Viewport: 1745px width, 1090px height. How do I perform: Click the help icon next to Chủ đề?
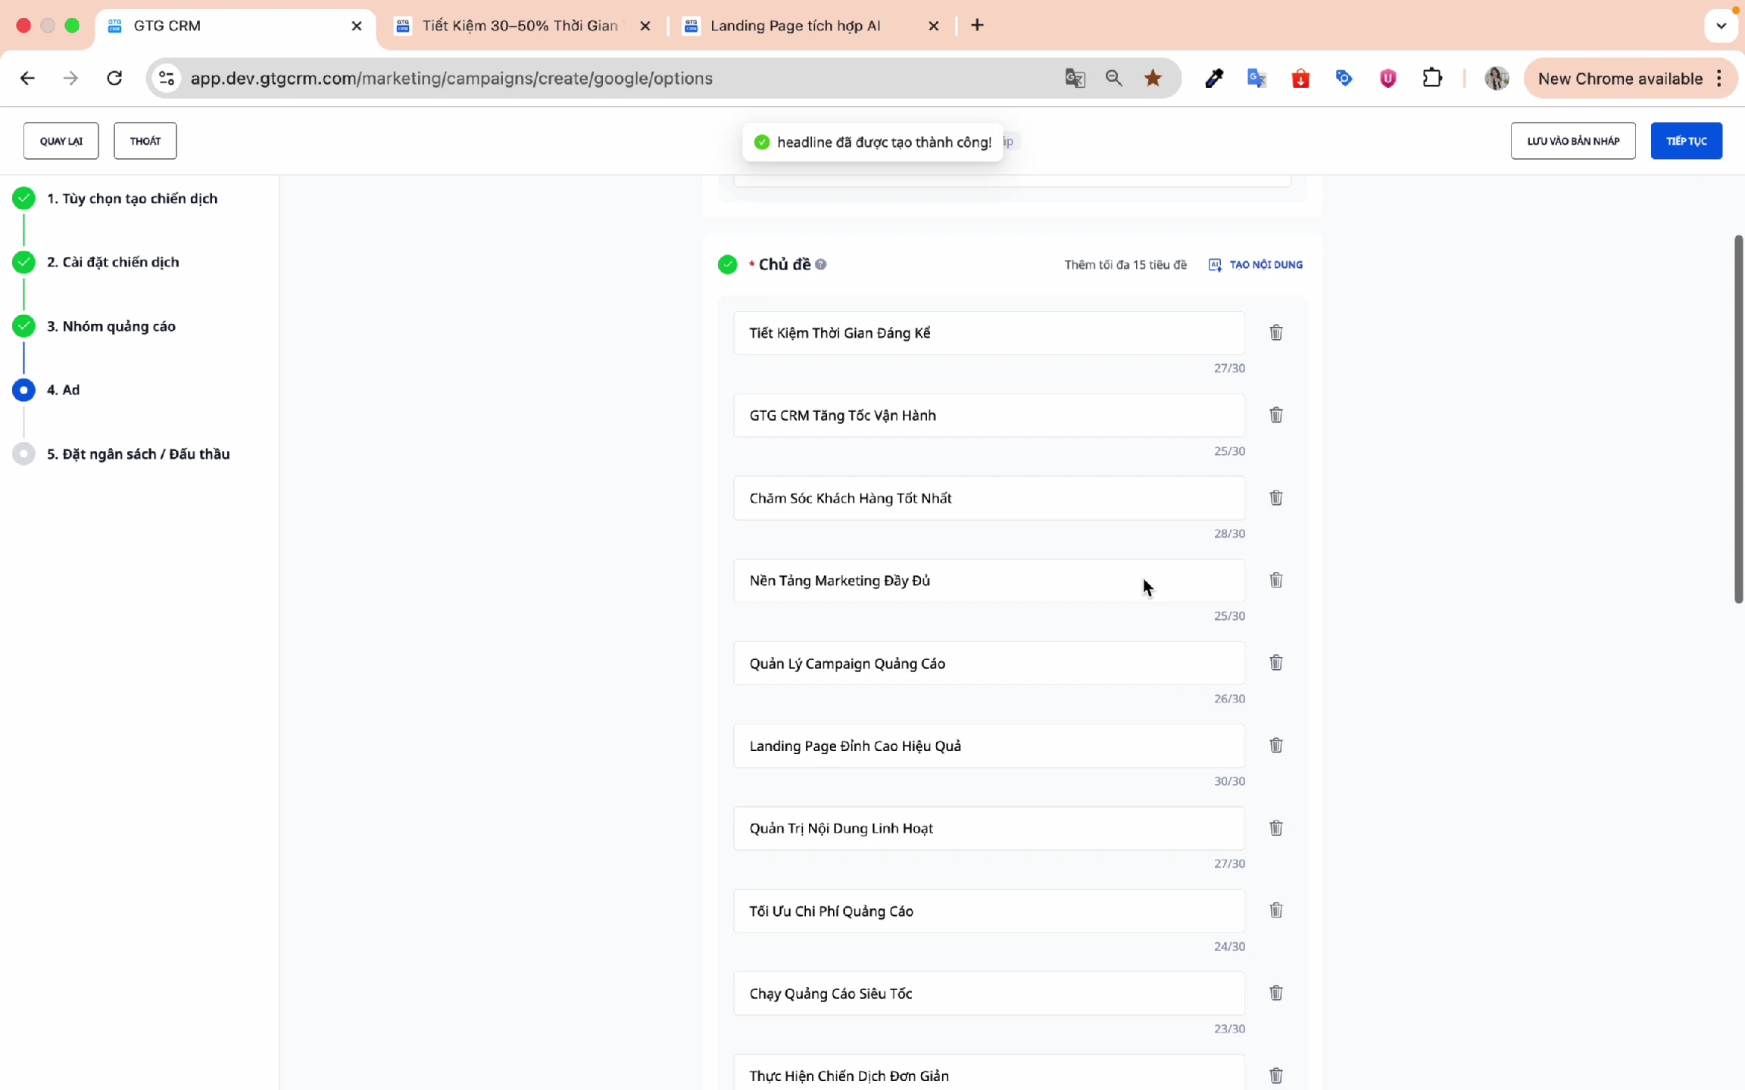point(821,265)
